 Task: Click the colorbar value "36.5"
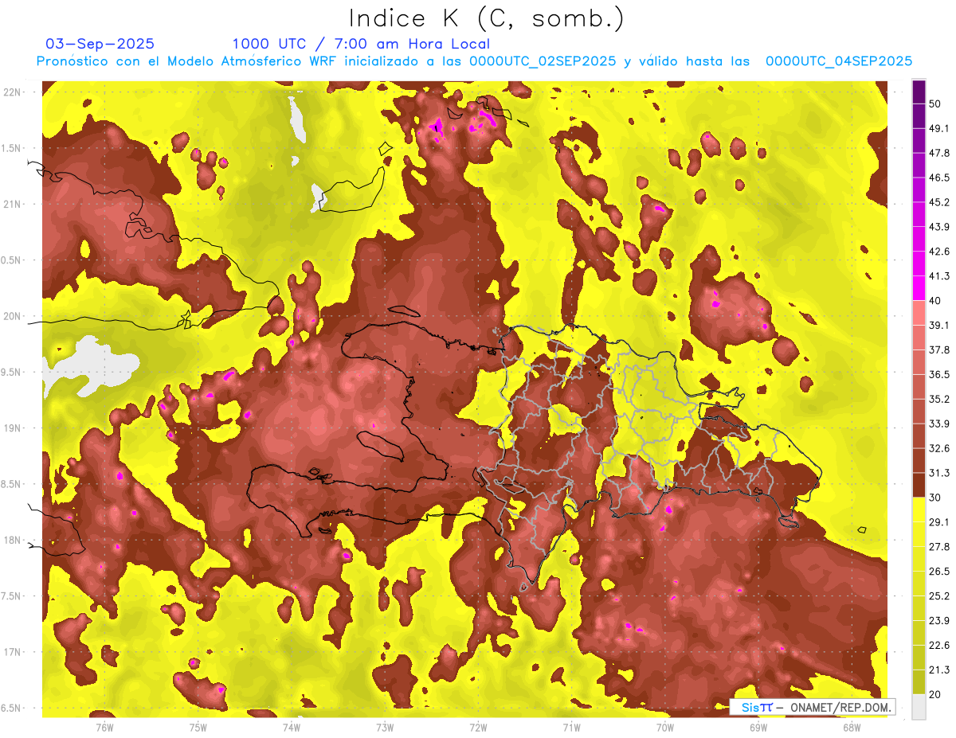pos(939,374)
